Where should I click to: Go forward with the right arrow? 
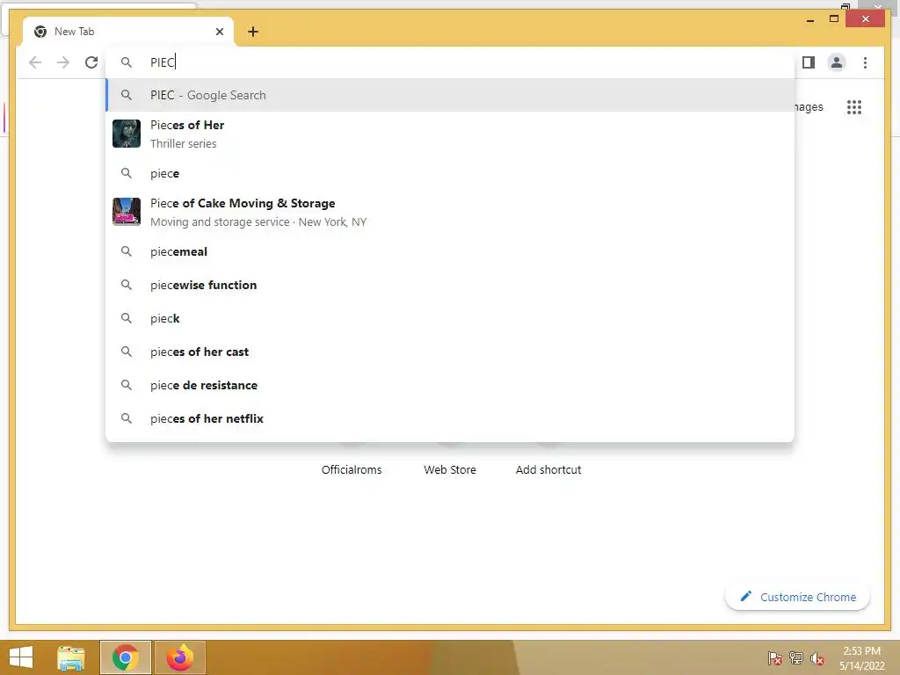[x=63, y=62]
